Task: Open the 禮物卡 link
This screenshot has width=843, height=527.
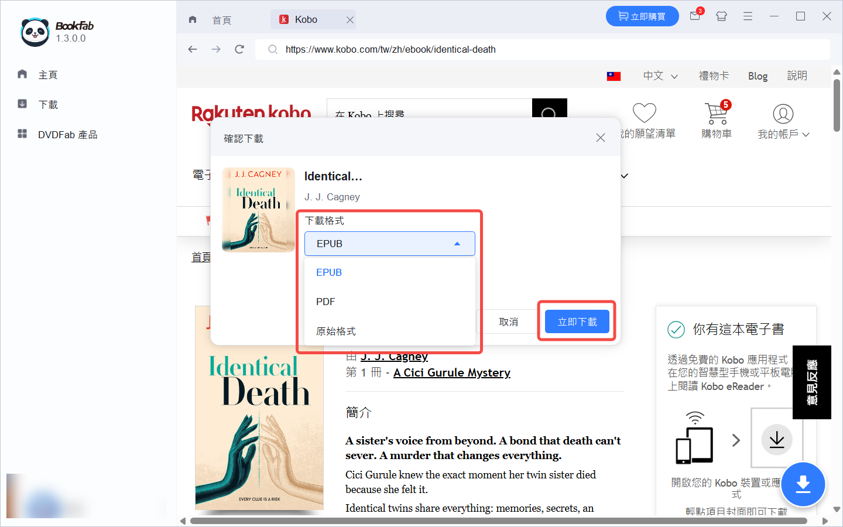Action: tap(714, 76)
